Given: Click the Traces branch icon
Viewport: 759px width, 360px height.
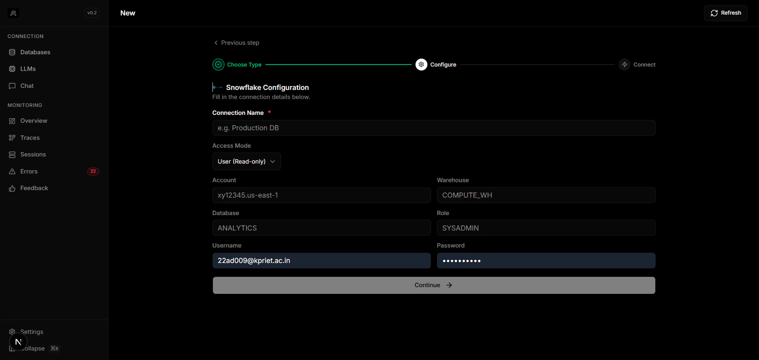Looking at the screenshot, I should coord(12,138).
